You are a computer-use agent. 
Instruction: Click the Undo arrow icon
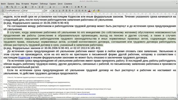54,7
